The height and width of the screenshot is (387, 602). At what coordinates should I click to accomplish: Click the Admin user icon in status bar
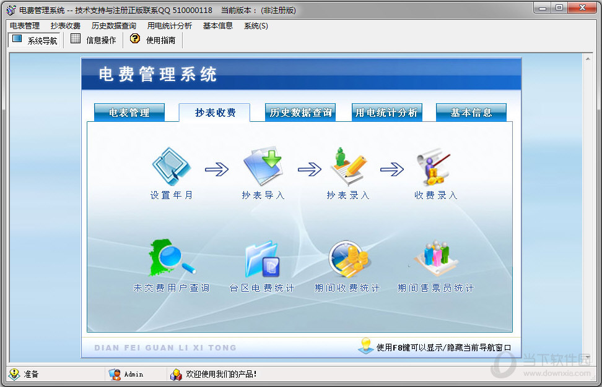pyautogui.click(x=115, y=374)
